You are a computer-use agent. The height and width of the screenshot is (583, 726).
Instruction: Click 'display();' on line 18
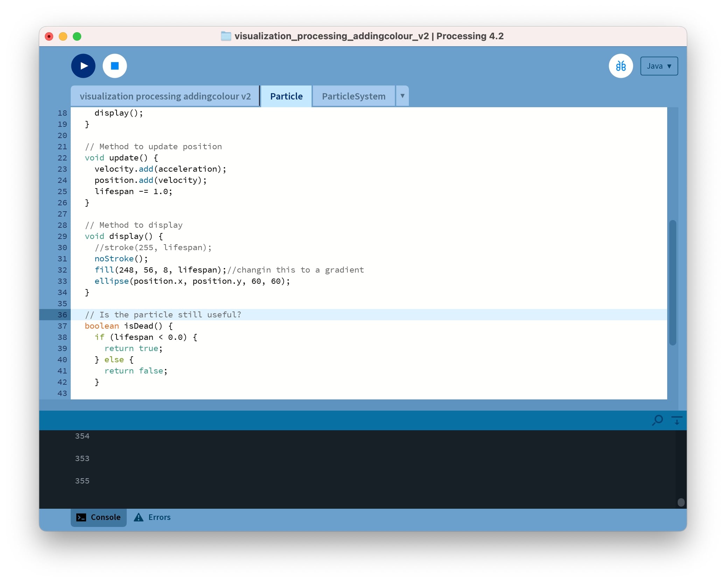pos(119,113)
